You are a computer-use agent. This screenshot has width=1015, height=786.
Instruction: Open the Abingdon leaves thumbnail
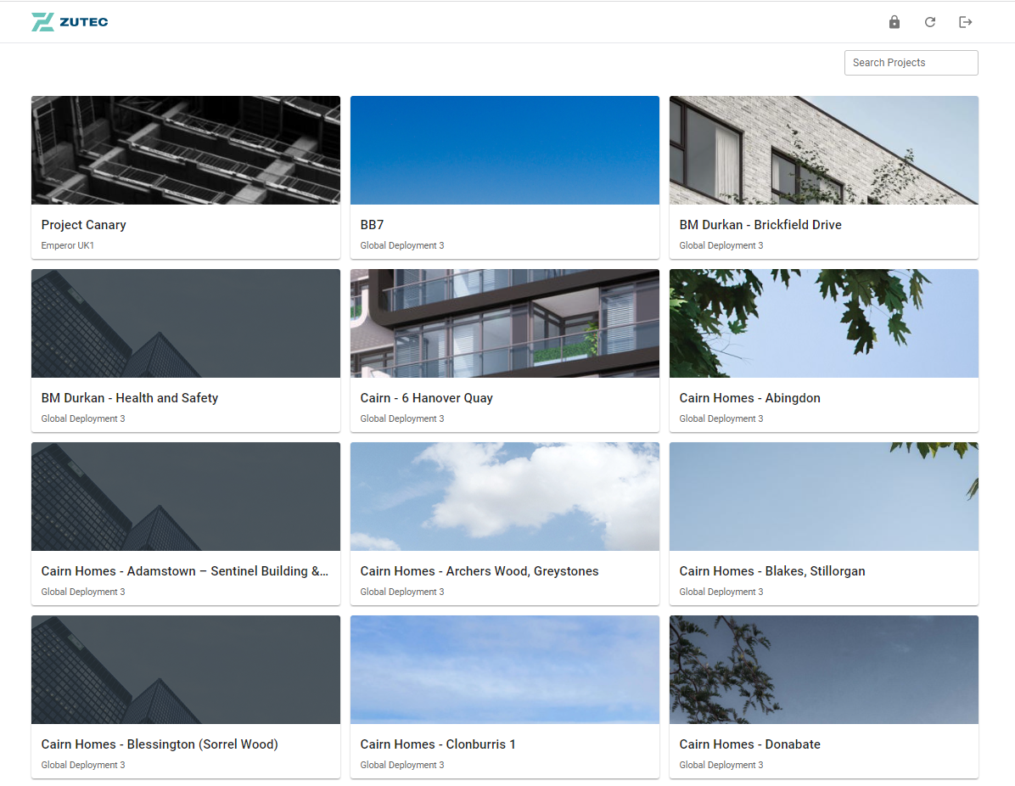pyautogui.click(x=824, y=323)
